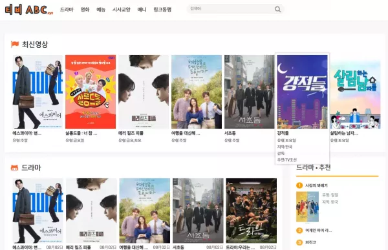Click 에스콰이어: 변... title in 최신영상
The width and height of the screenshot is (388, 250).
click(27, 133)
